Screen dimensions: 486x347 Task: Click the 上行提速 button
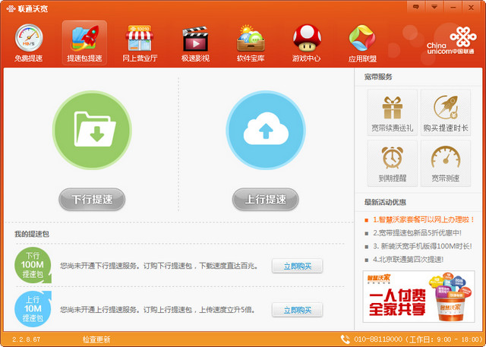(x=266, y=199)
